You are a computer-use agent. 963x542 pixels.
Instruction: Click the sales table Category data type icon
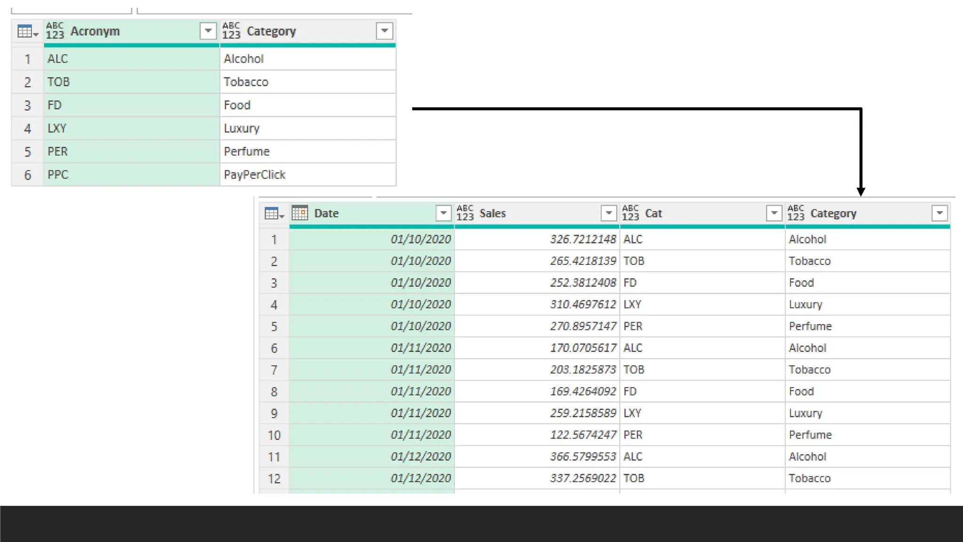(x=796, y=213)
